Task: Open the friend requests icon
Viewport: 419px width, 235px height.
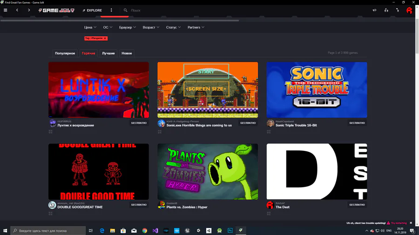Action: [x=398, y=10]
